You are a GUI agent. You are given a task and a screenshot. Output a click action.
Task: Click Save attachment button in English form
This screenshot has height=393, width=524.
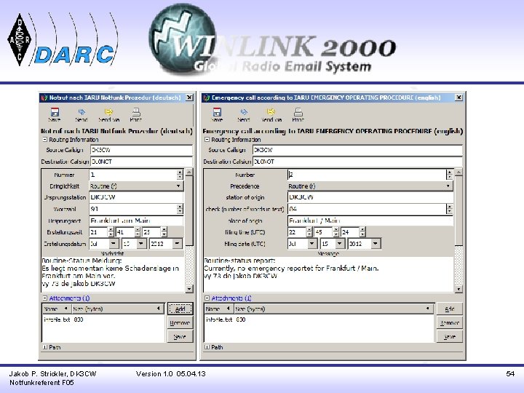click(450, 336)
